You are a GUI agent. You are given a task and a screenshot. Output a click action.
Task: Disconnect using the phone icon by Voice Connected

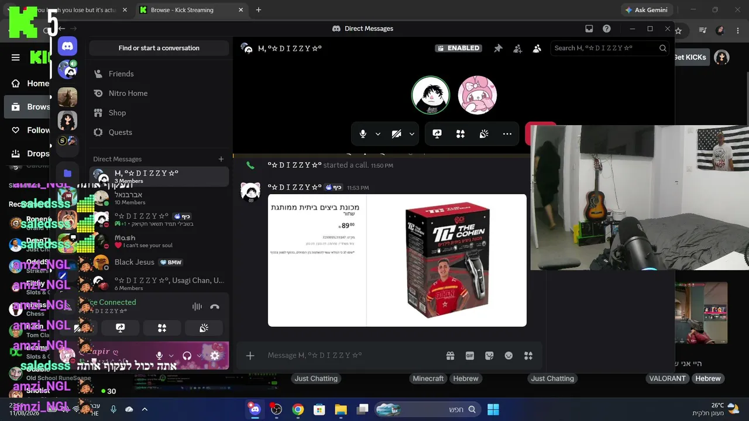coord(215,306)
